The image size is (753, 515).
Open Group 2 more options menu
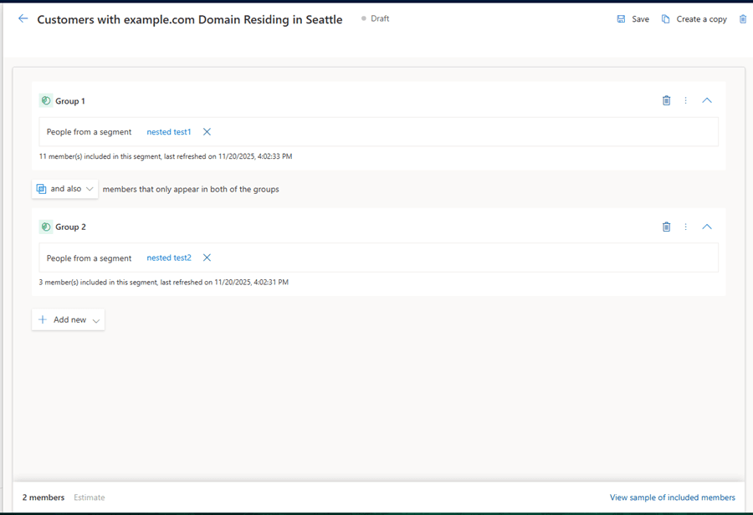[686, 227]
